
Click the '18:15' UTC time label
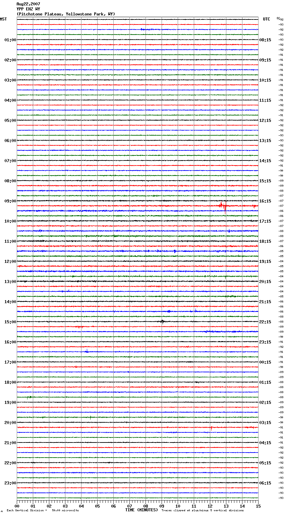(x=265, y=241)
